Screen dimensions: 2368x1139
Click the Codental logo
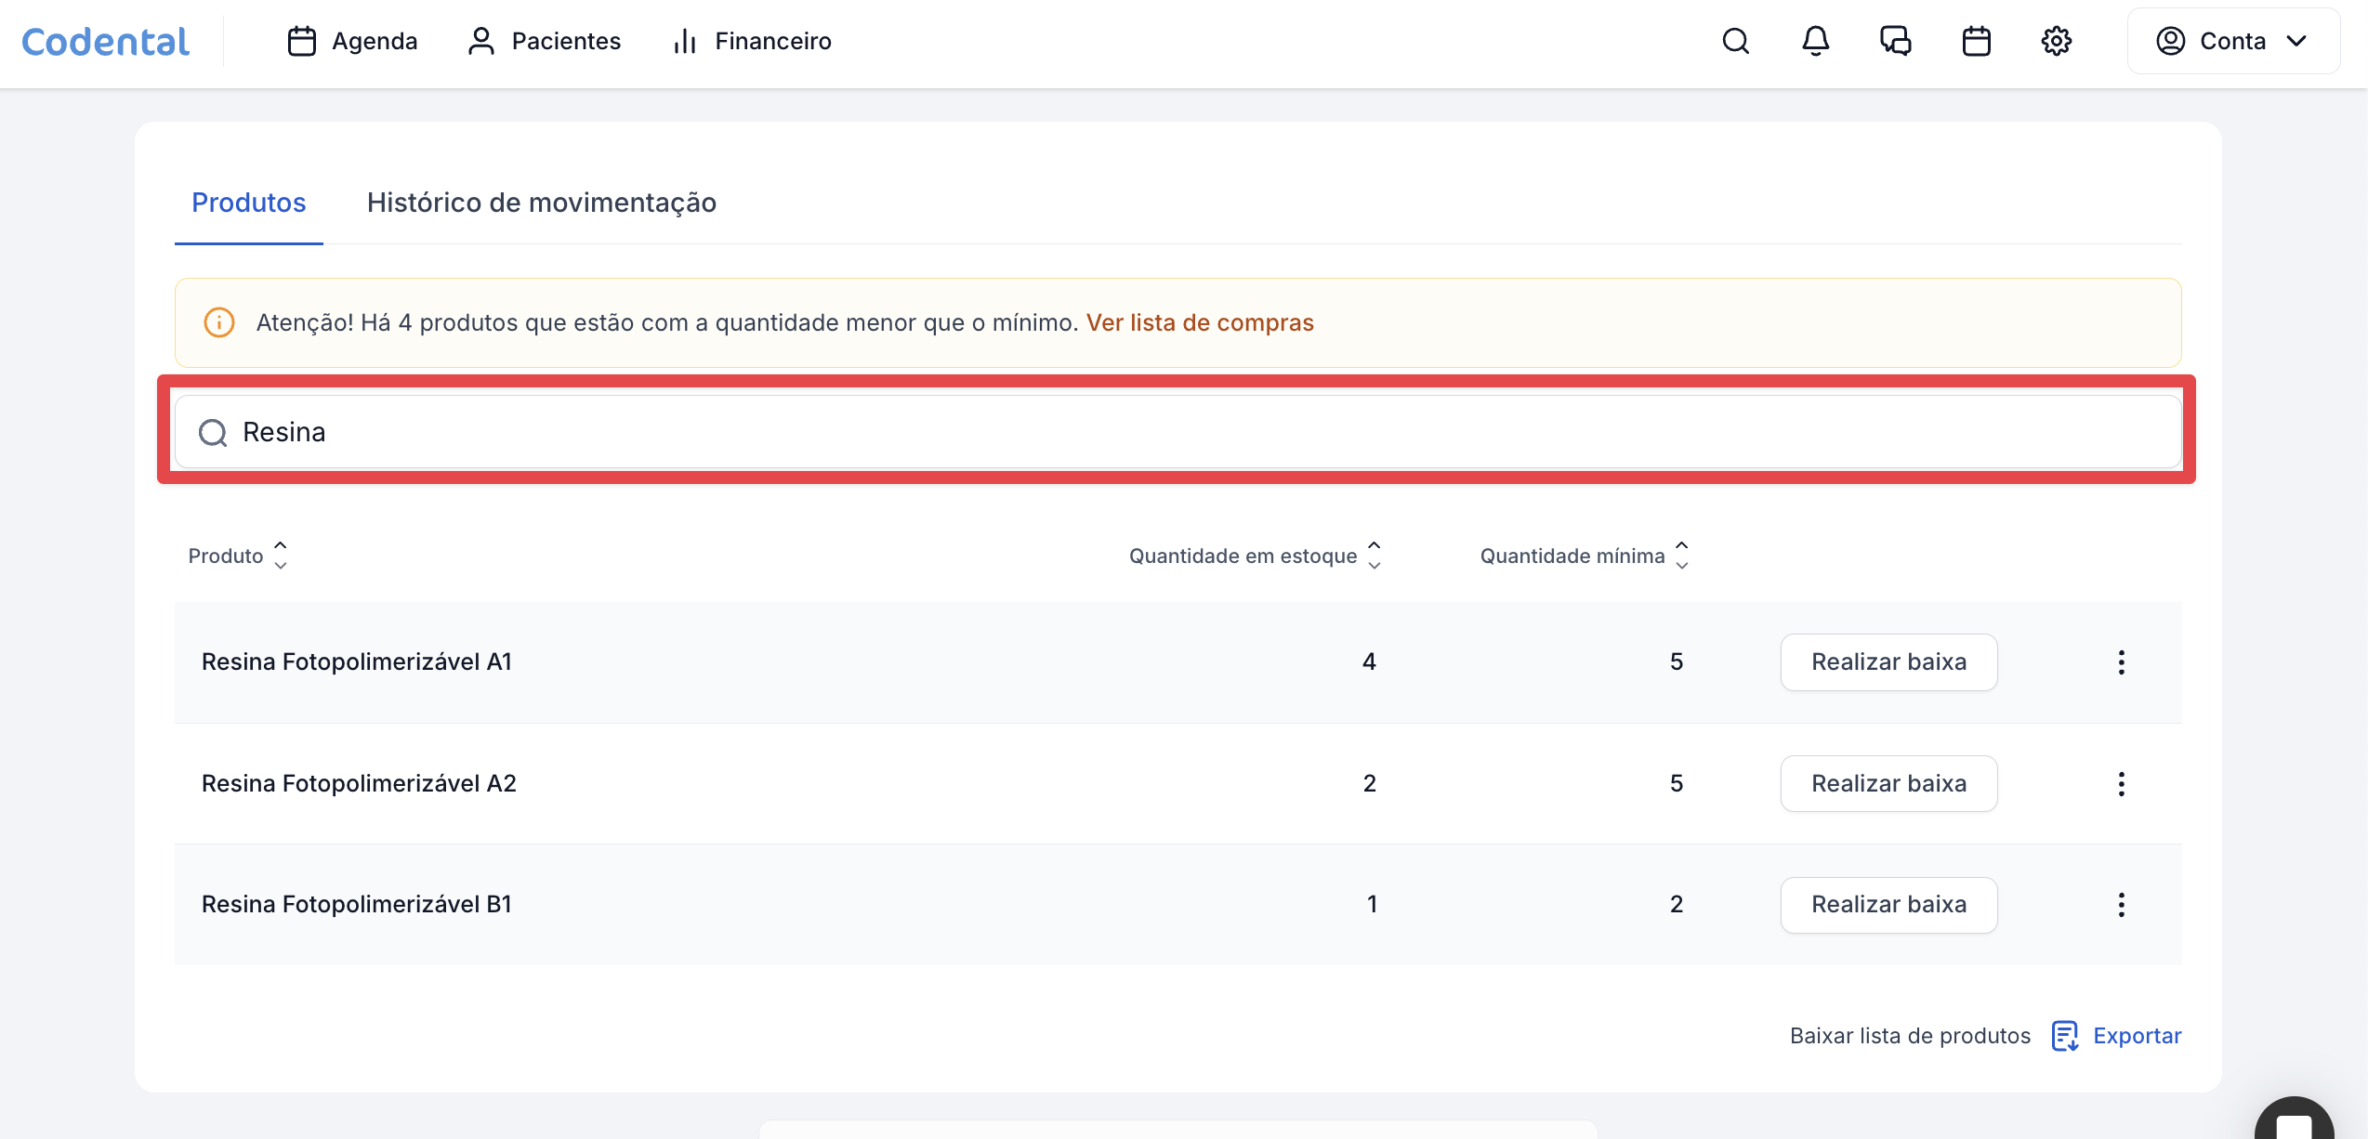coord(105,41)
